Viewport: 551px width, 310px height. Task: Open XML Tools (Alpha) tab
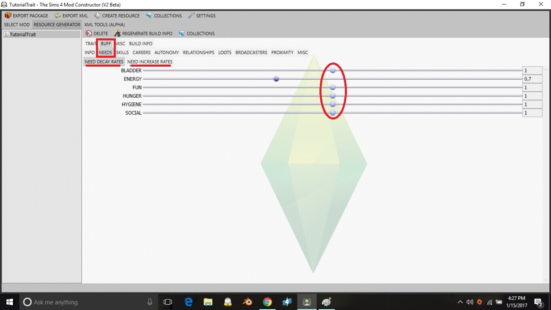click(x=105, y=25)
